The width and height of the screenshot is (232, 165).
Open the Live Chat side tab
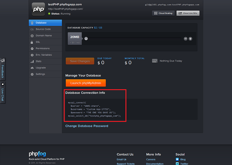3,92
